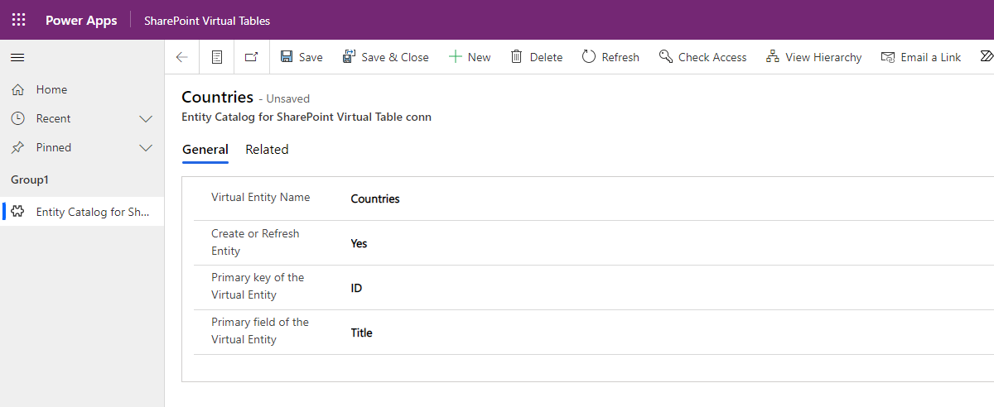Click Save & Close command
The height and width of the screenshot is (407, 994).
point(386,57)
